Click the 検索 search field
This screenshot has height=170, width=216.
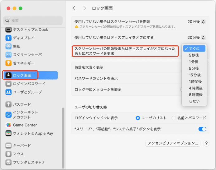click(x=33, y=21)
